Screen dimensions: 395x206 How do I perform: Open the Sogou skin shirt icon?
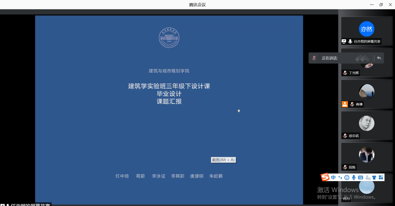[x=374, y=177]
